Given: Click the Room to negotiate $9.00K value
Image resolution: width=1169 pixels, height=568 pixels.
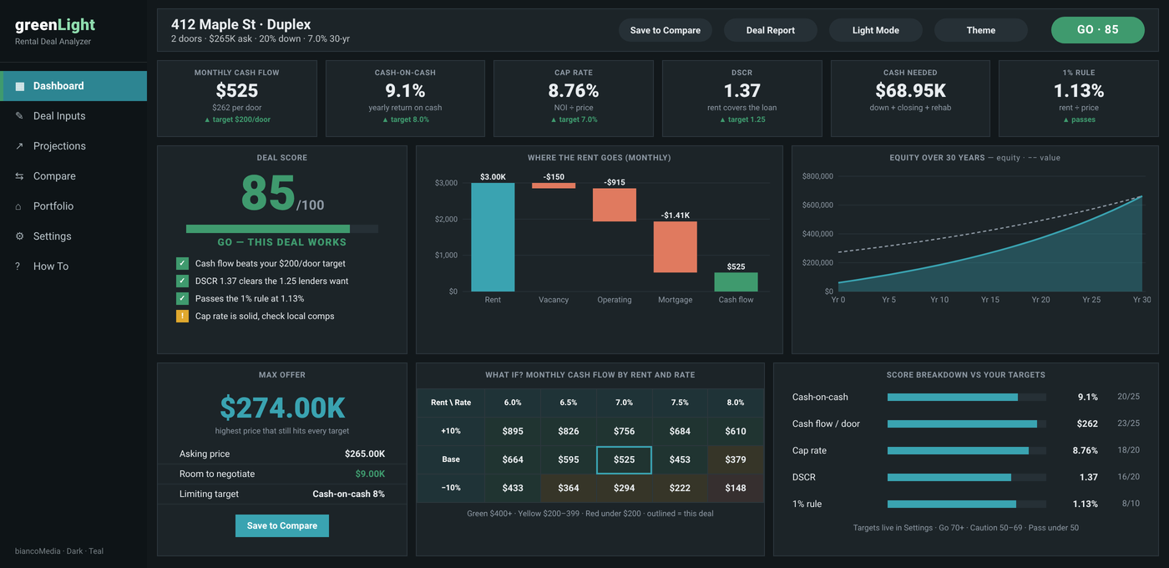Looking at the screenshot, I should (370, 474).
